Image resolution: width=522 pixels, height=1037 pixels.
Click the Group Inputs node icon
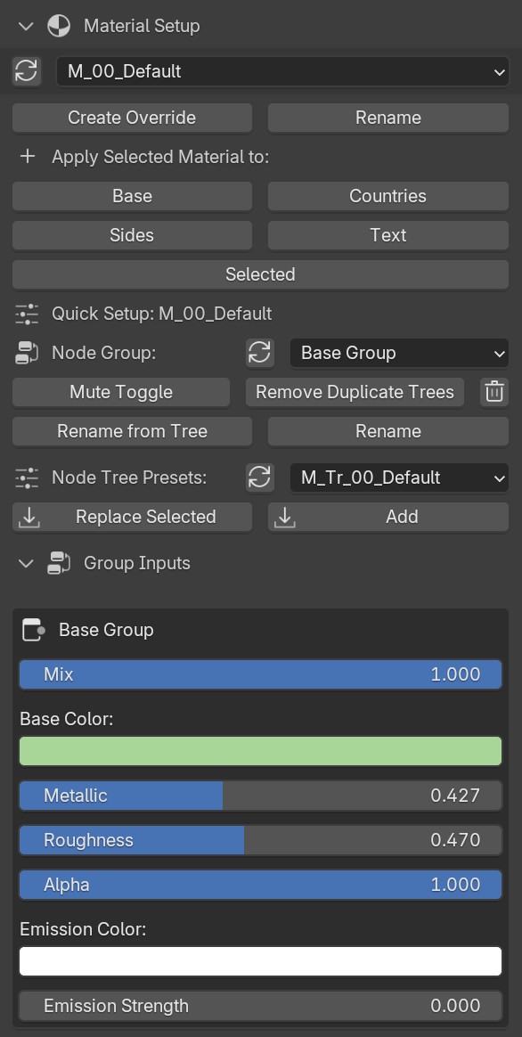tap(59, 563)
